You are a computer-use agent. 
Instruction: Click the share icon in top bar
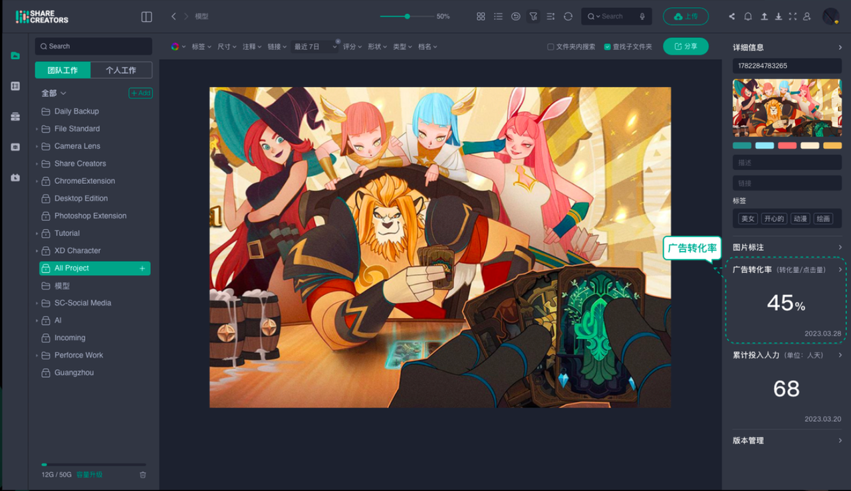[x=732, y=17]
